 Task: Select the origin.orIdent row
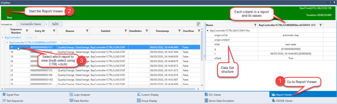[x=222, y=40]
